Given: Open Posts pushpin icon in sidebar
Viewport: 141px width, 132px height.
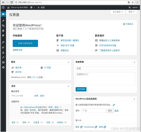Looking at the screenshot, I should [x=3, y=21].
